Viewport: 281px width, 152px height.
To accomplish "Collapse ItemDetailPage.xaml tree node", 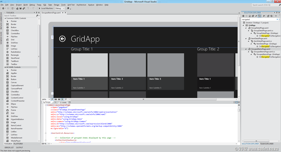I will (x=246, y=38).
